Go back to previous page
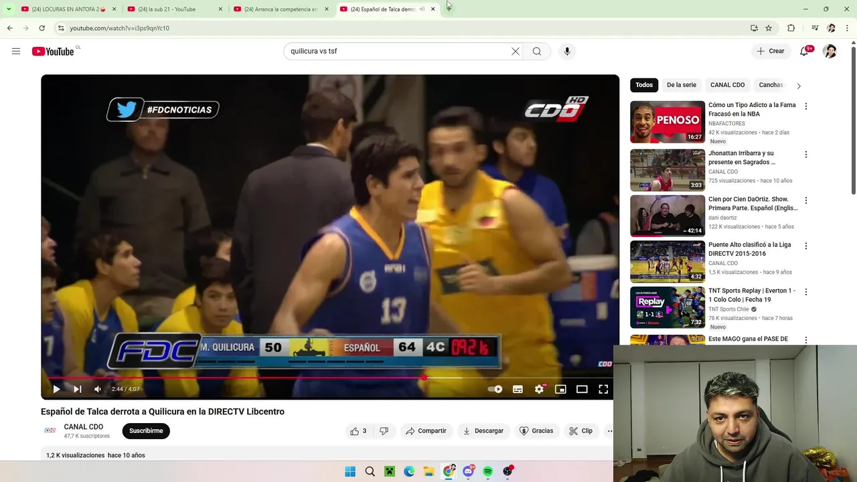Viewport: 857px width, 482px height. pos(10,28)
